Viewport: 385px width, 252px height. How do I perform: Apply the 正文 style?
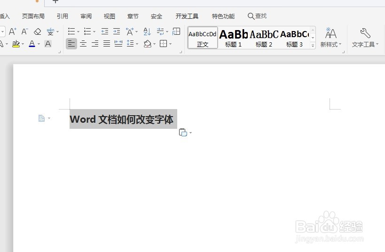(203, 38)
